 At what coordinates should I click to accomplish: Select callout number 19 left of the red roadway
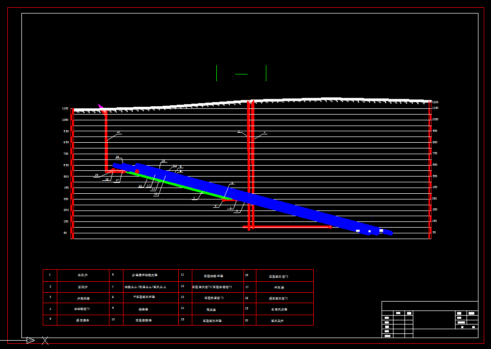pos(96,175)
